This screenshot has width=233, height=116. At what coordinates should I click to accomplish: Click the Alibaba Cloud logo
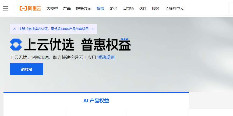(x=30, y=8)
